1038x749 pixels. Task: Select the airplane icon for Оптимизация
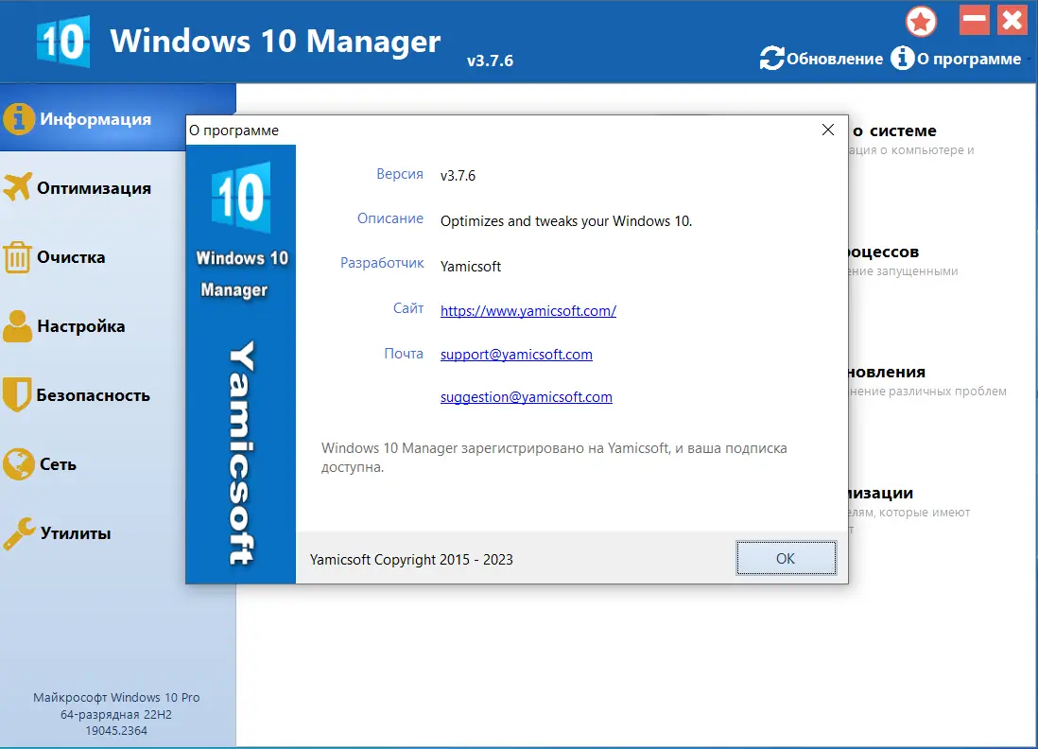tap(19, 187)
